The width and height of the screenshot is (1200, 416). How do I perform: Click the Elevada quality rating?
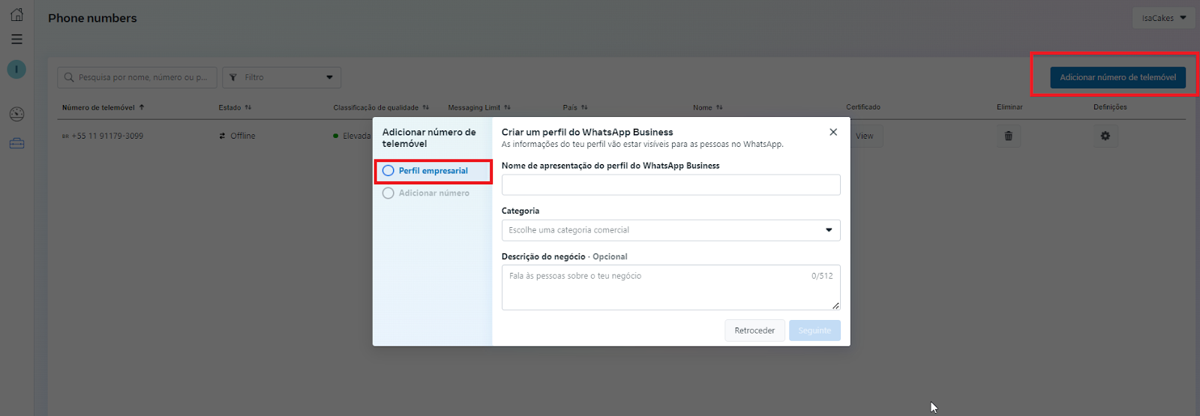pyautogui.click(x=356, y=136)
